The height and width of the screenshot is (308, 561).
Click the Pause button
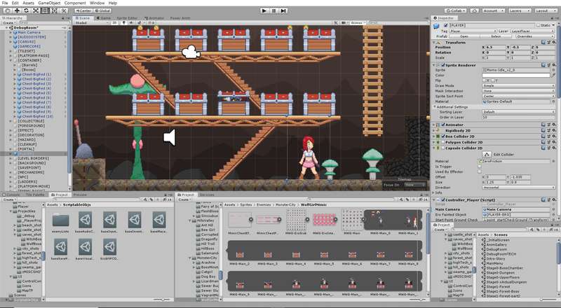pos(273,10)
